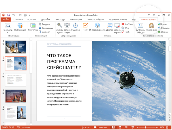Screen dimensions: 172x130
Task: Switch to Normal view
Action: pos(114,127)
